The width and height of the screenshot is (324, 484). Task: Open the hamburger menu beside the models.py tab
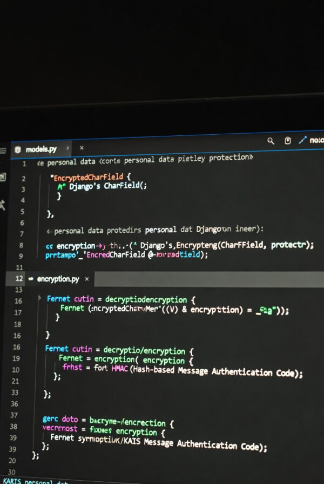coord(3,151)
